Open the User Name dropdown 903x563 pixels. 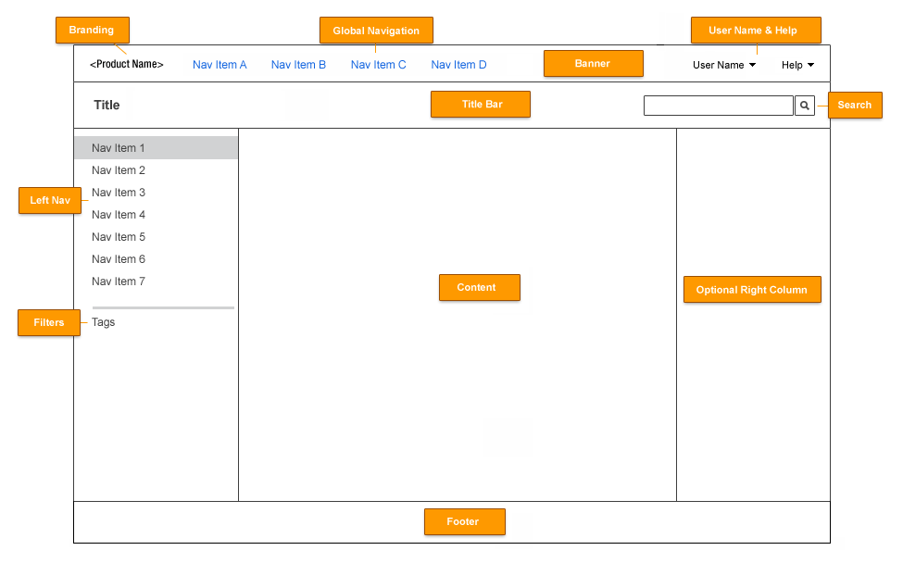(x=723, y=65)
